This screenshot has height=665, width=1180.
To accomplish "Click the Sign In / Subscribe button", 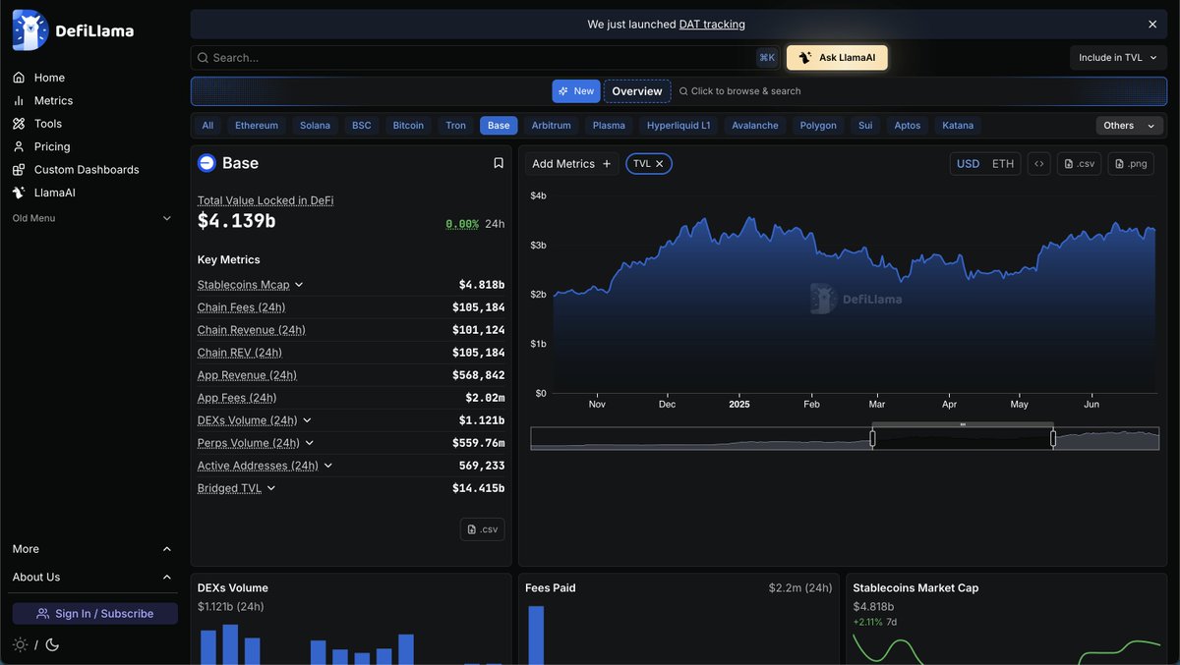I will (93, 613).
